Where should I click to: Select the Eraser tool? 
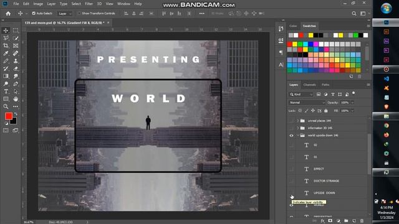16,68
